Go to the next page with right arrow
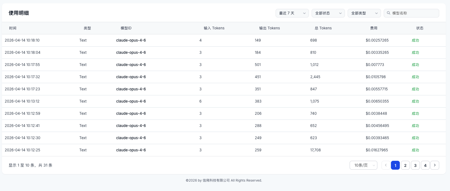 435,165
